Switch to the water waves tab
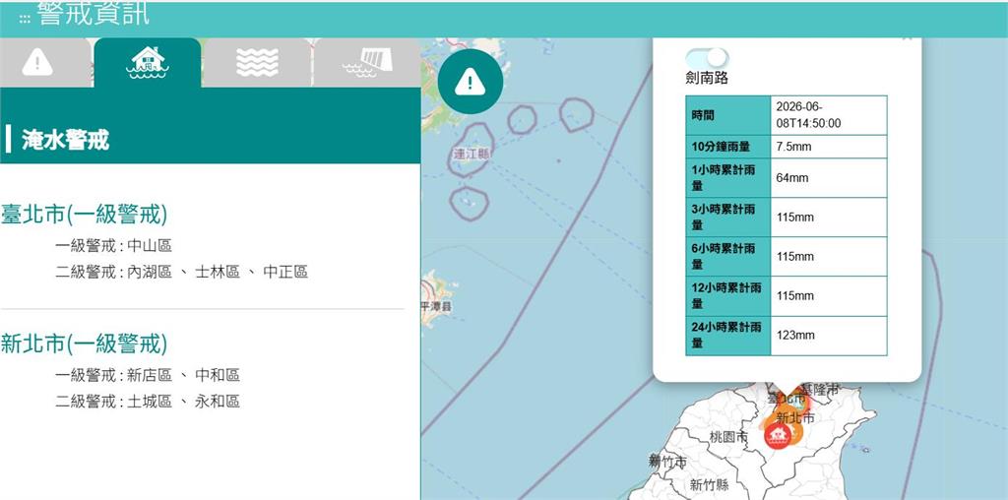1008x500 pixels. 257,62
